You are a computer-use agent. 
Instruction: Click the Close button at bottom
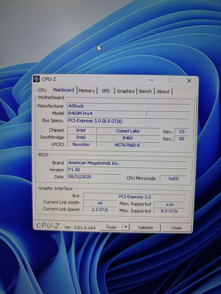[x=176, y=228]
